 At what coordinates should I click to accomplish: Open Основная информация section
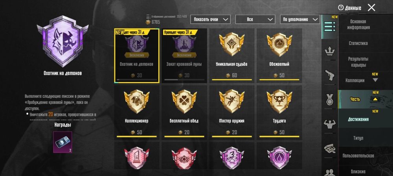(x=358, y=24)
